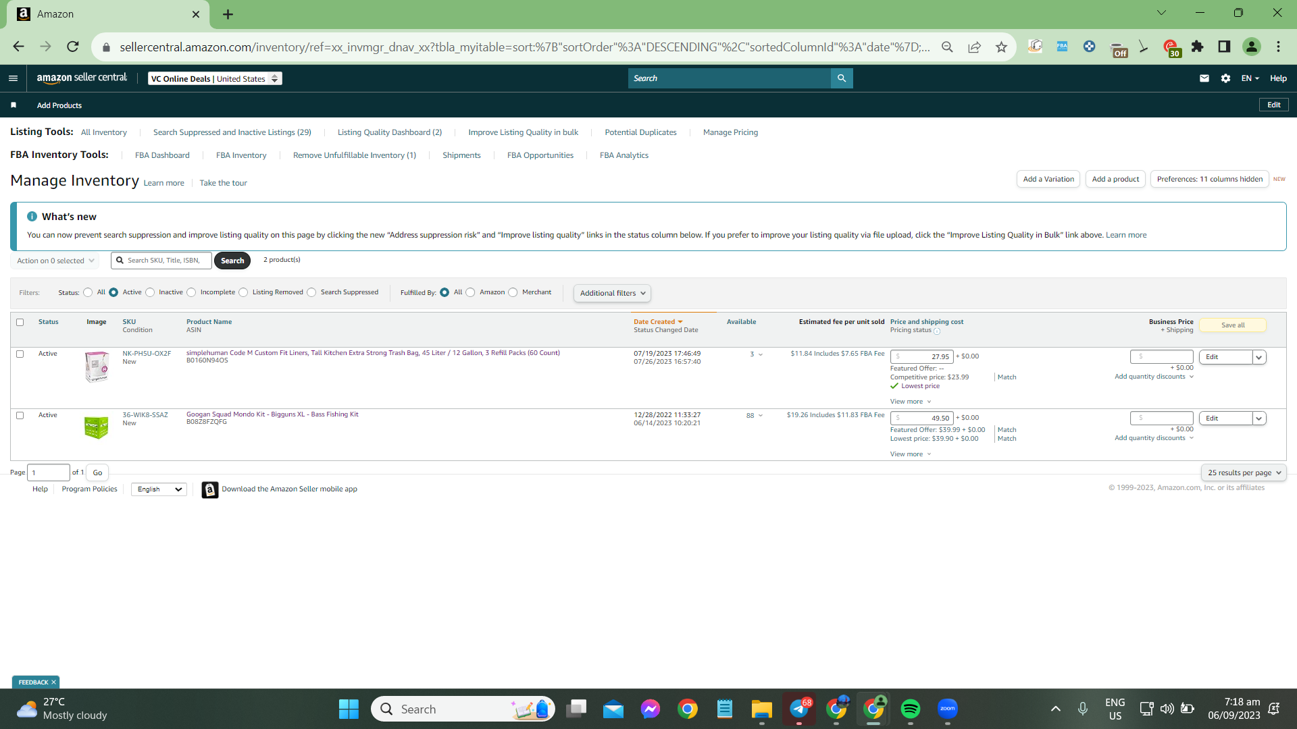Open the Googan Squad Mondo Kit product link
1297x729 pixels.
point(272,414)
